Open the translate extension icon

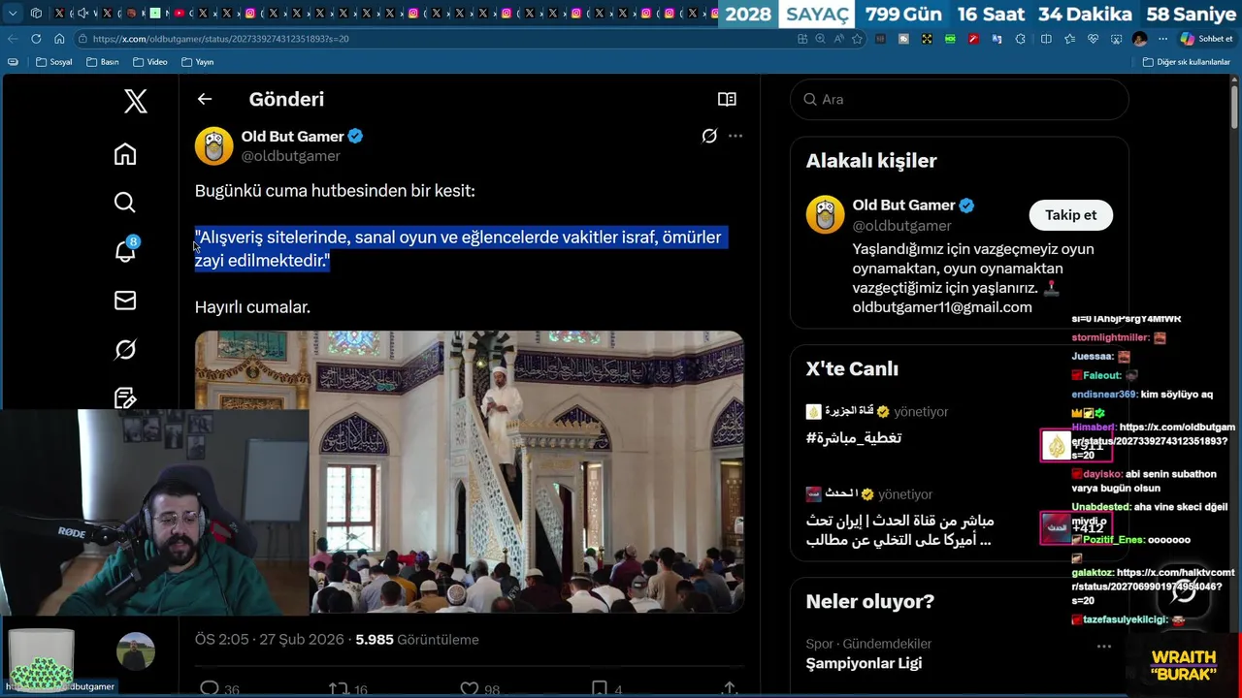pos(997,39)
